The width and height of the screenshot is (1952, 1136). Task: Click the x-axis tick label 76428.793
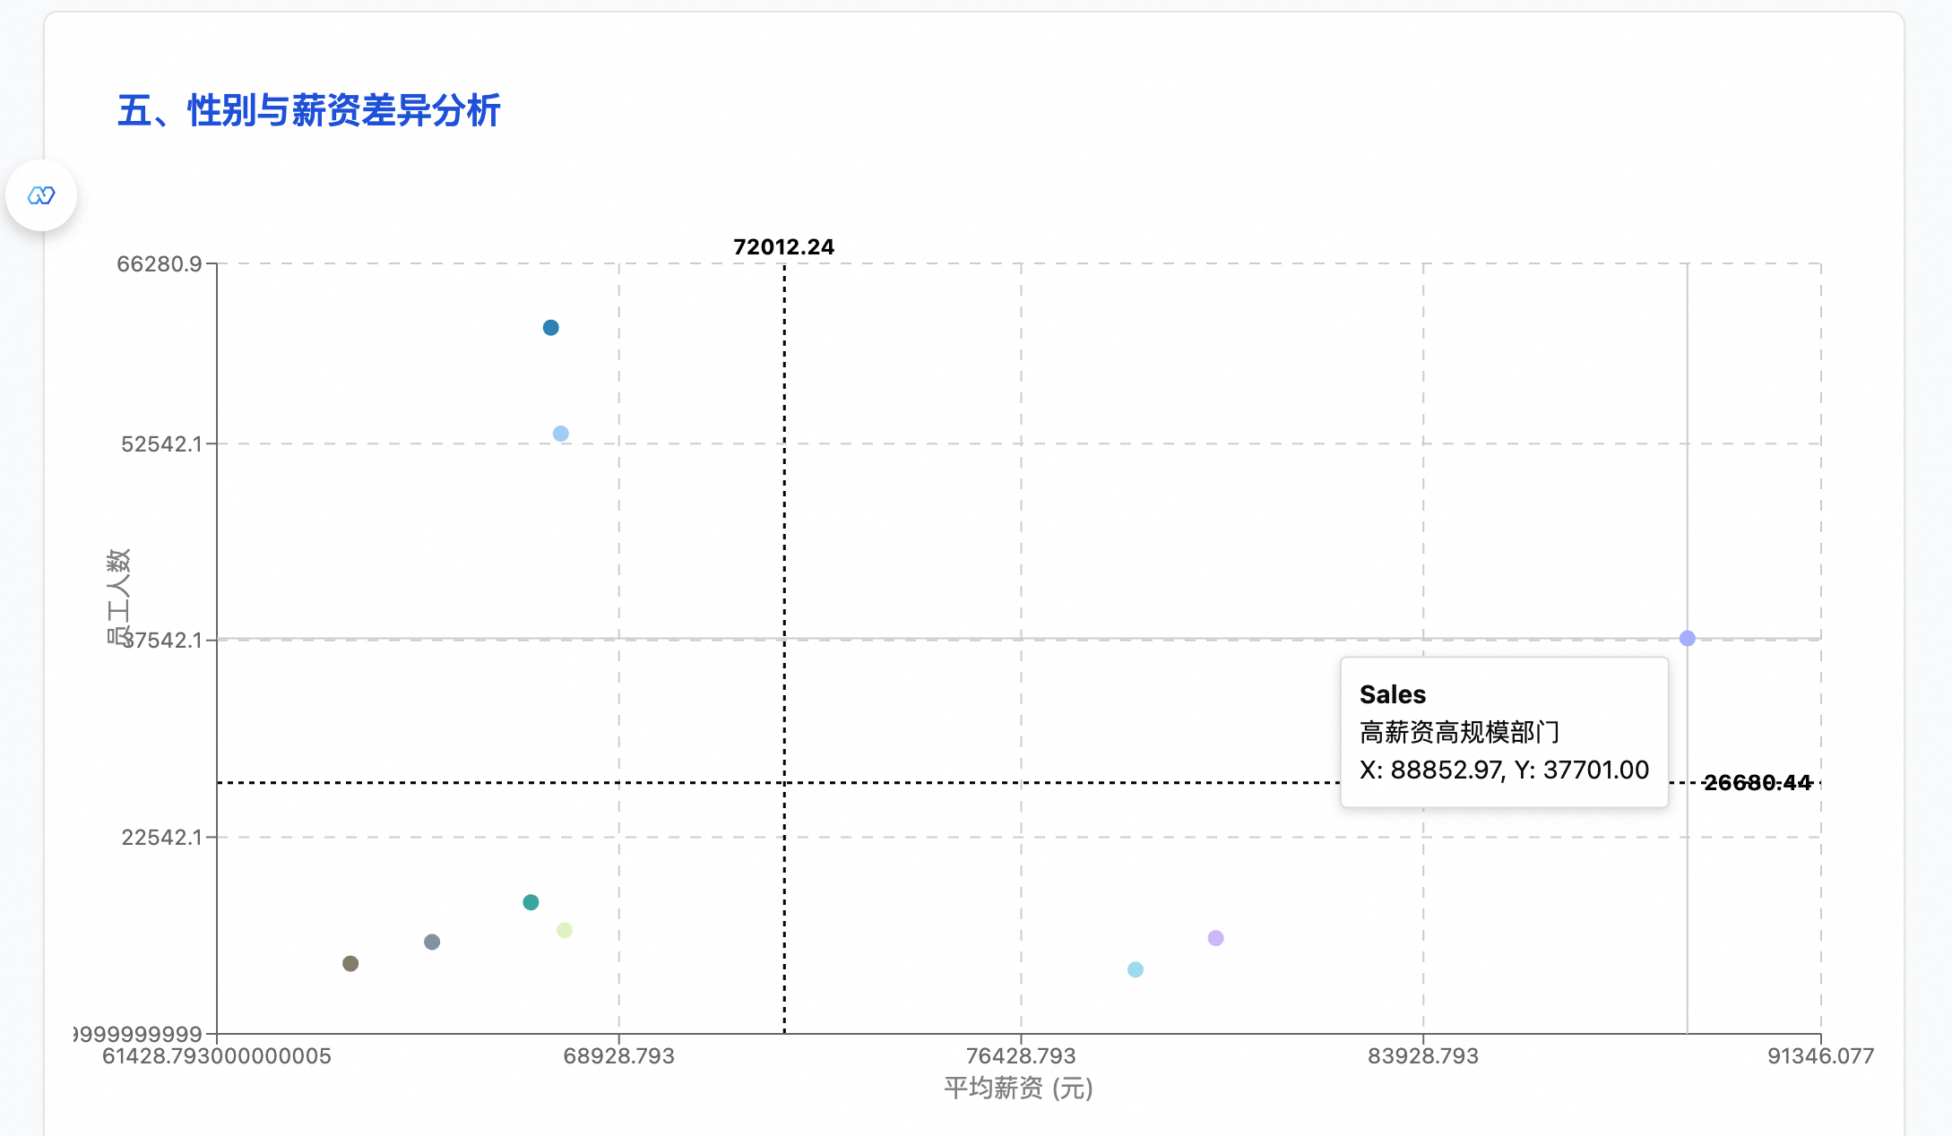click(x=1020, y=1056)
